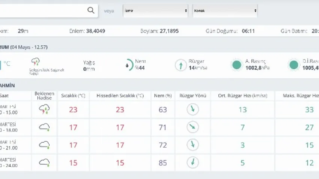The height and width of the screenshot is (179, 319).
Task: Click the Beklenen Hadise column header
Action: pos(44,95)
